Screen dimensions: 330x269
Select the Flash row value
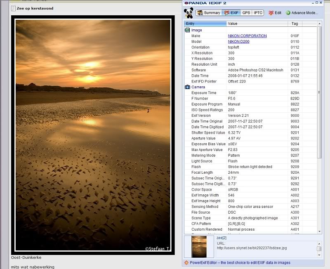[x=250, y=167]
